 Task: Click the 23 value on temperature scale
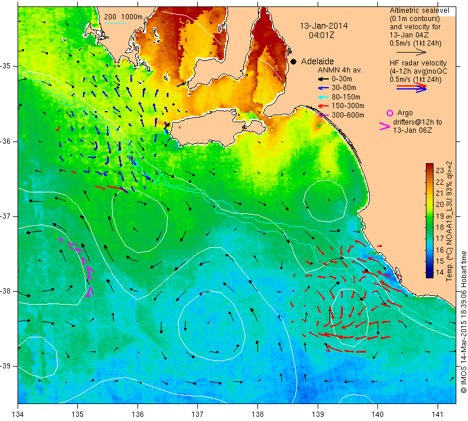440,171
